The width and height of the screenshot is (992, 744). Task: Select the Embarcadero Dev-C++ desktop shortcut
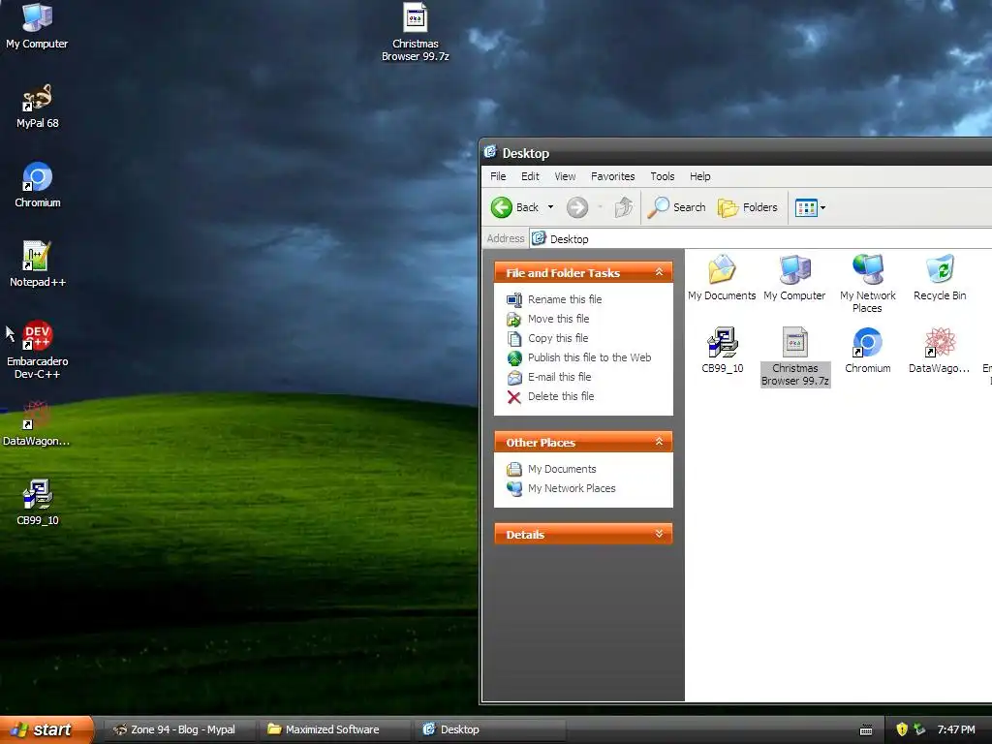[38, 349]
